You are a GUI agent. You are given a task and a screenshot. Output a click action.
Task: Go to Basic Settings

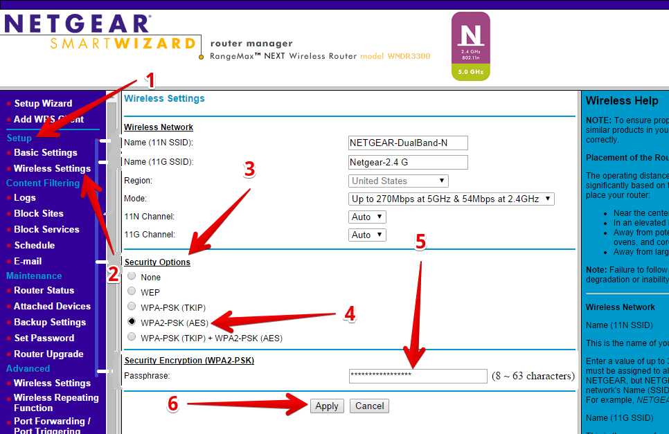coord(46,152)
